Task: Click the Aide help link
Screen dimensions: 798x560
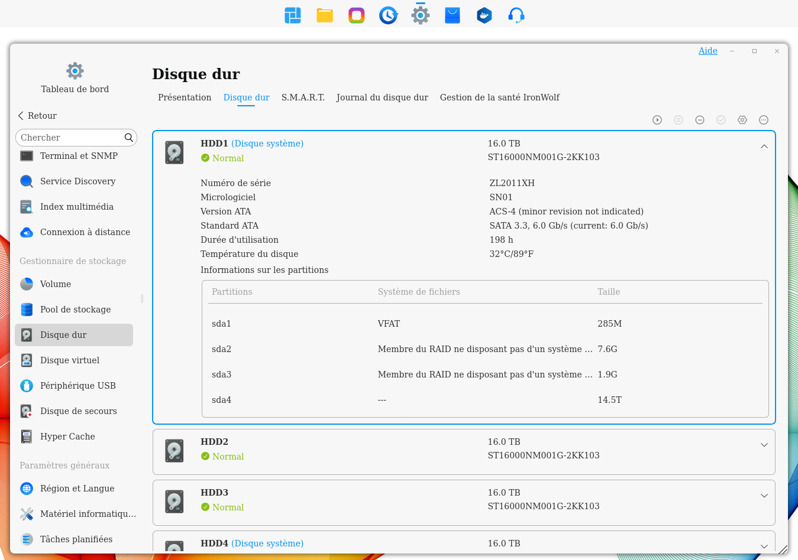Action: 707,51
